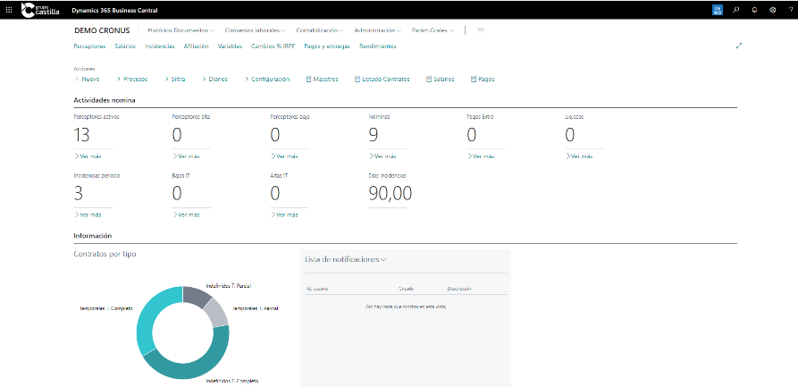The width and height of the screenshot is (798, 387).
Task: Open the Maestros report action
Action: (x=323, y=79)
